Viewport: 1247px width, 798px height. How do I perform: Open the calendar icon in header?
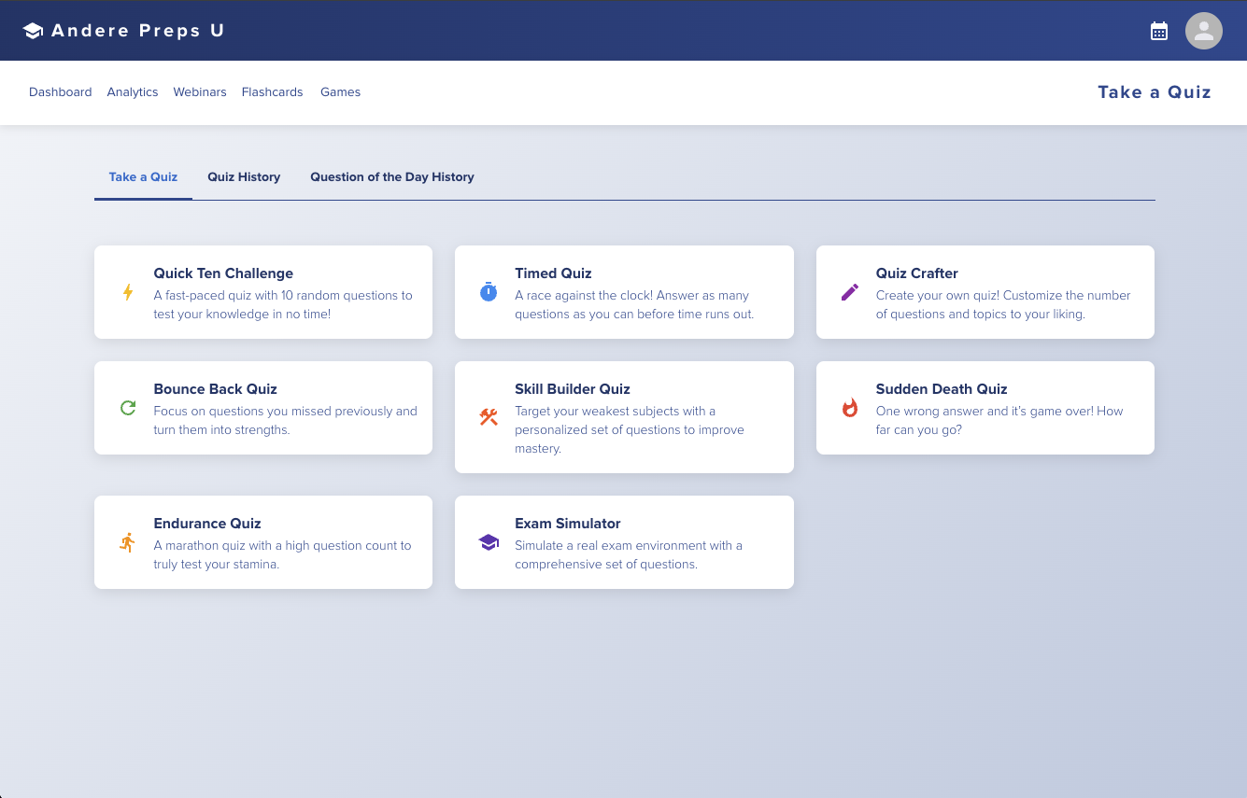(1159, 31)
